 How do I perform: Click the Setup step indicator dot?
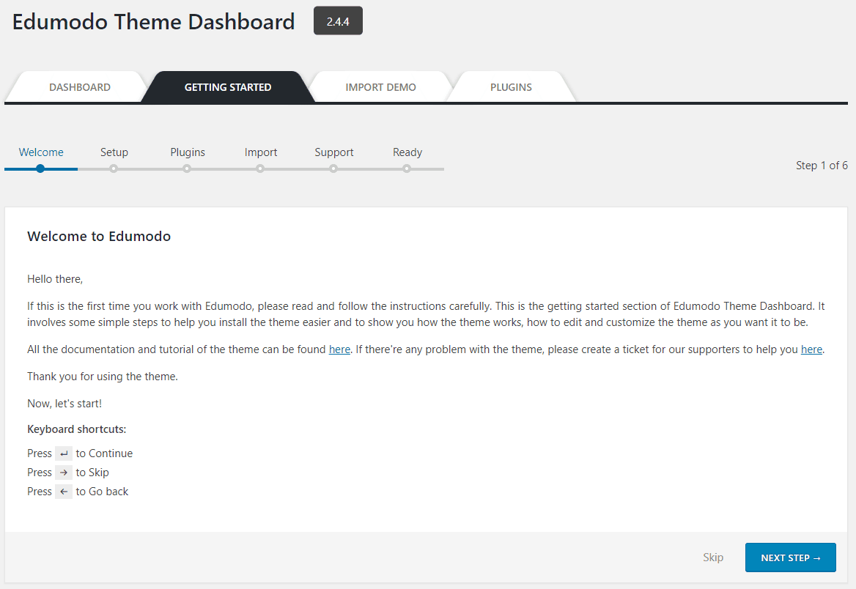(114, 168)
